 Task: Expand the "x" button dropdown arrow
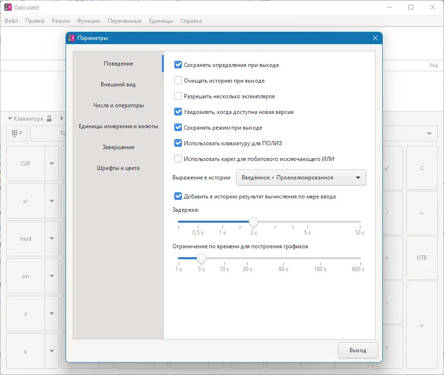coord(52,314)
